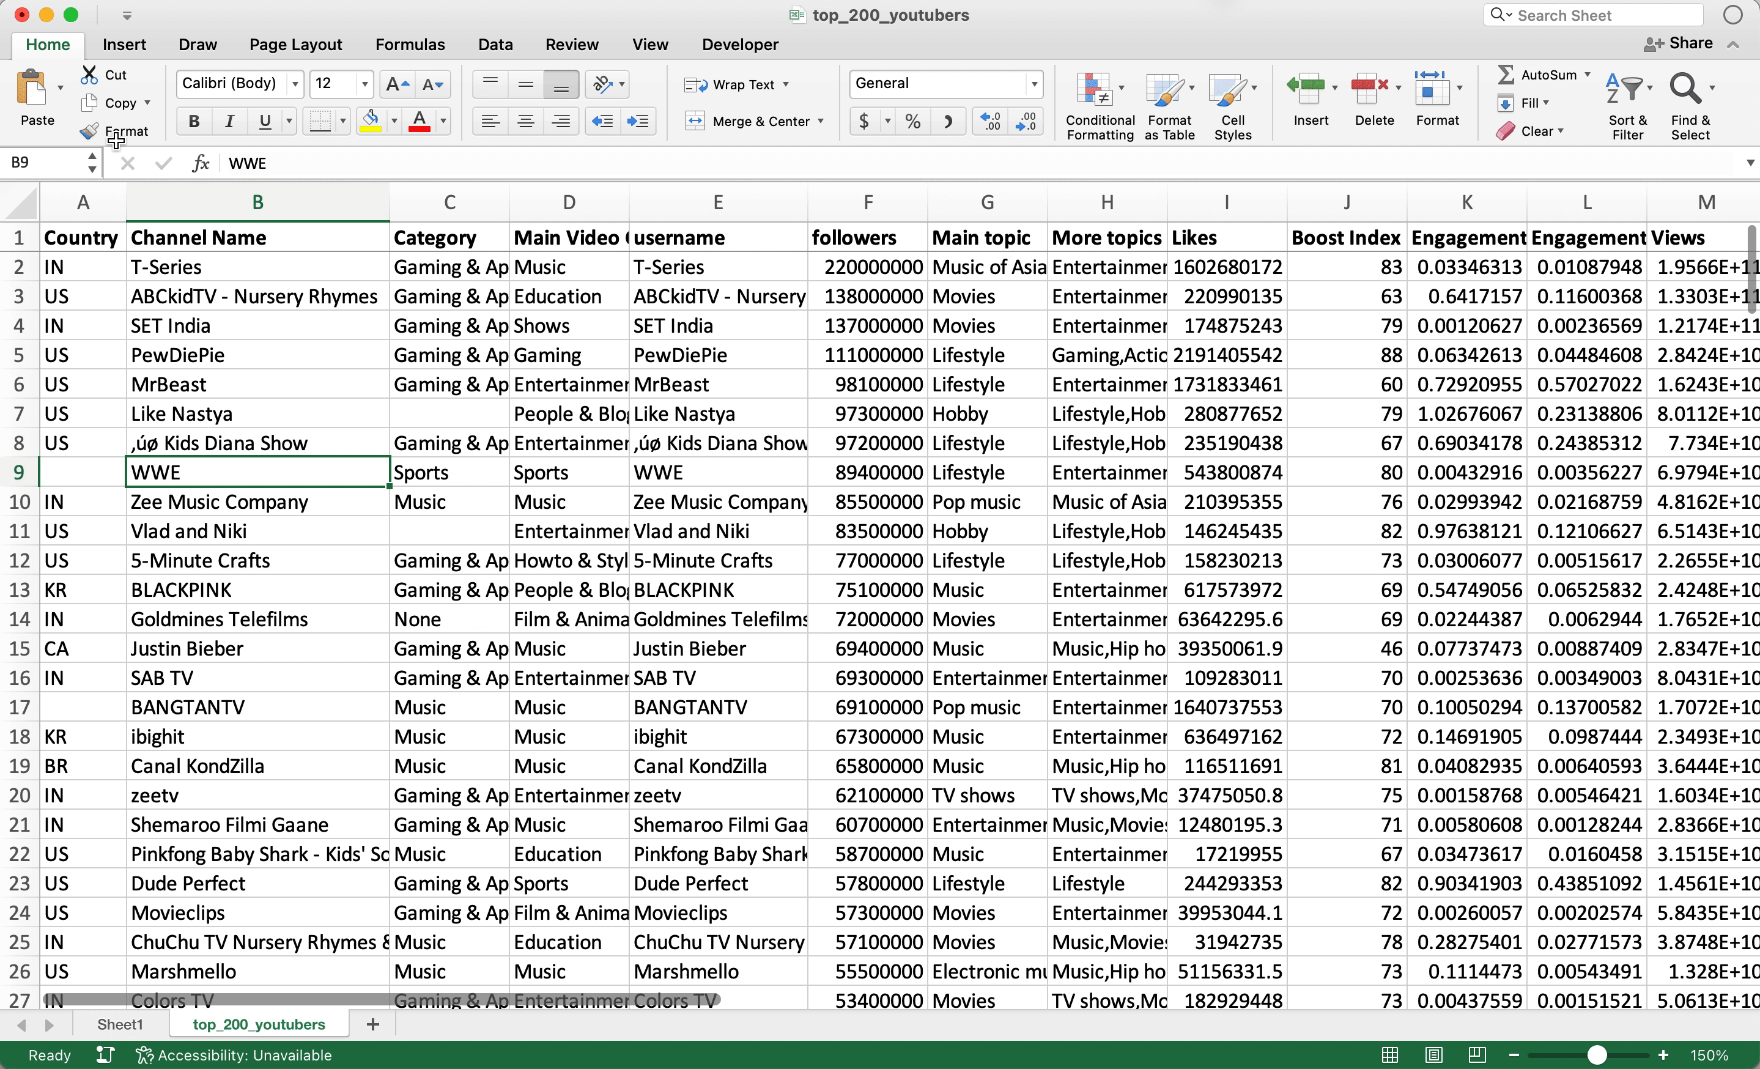Apply accounting dollar format

[864, 122]
